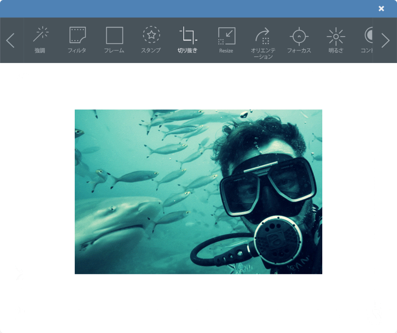
Task: Switch to フォーカス via its text label
Action: 299,51
